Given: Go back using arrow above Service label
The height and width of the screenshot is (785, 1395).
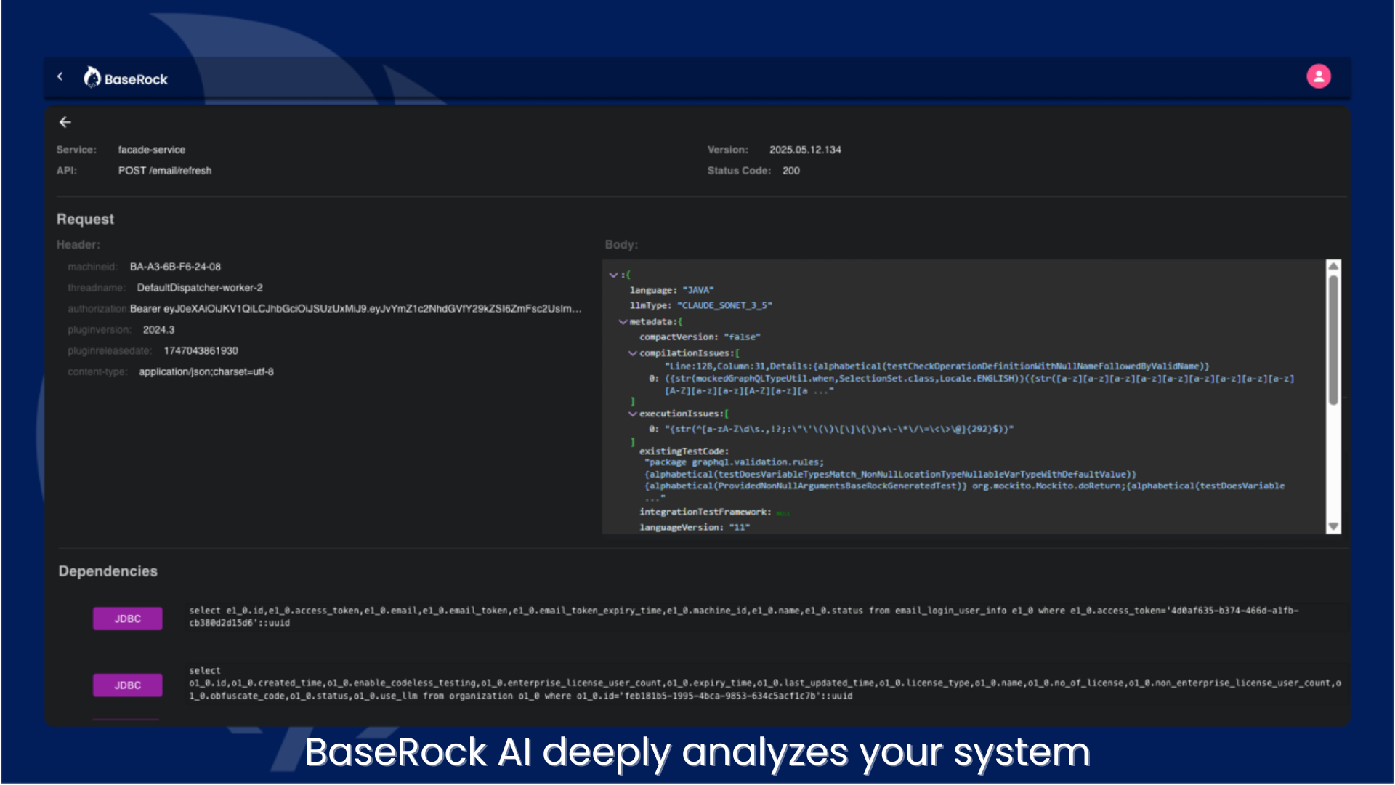Looking at the screenshot, I should (x=65, y=122).
